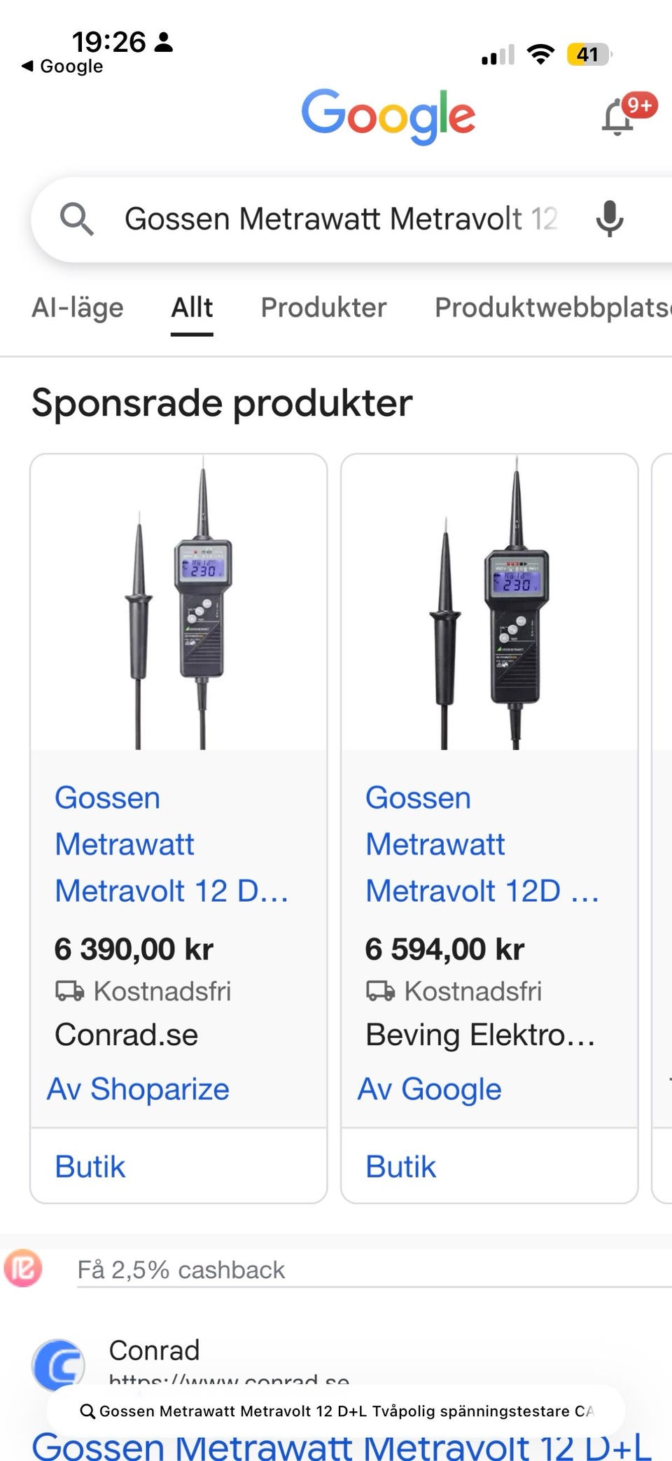
Task: Tap the Få 2,5% cashback banner
Action: point(181,1270)
